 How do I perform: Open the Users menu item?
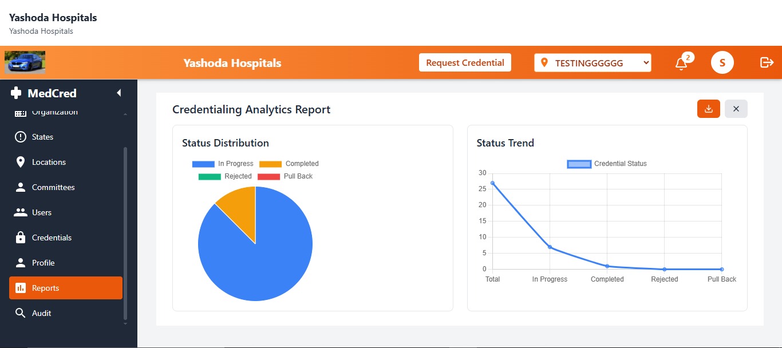66,212
